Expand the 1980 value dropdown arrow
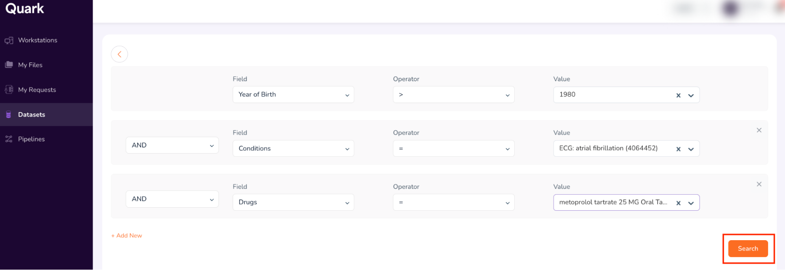Viewport: 785px width, 270px height. (691, 95)
